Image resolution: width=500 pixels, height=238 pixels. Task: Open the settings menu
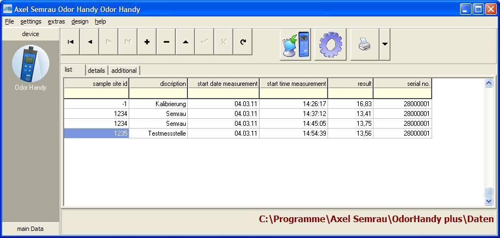click(x=31, y=22)
